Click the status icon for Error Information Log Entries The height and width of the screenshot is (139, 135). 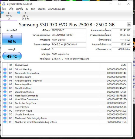click(x=5, y=122)
